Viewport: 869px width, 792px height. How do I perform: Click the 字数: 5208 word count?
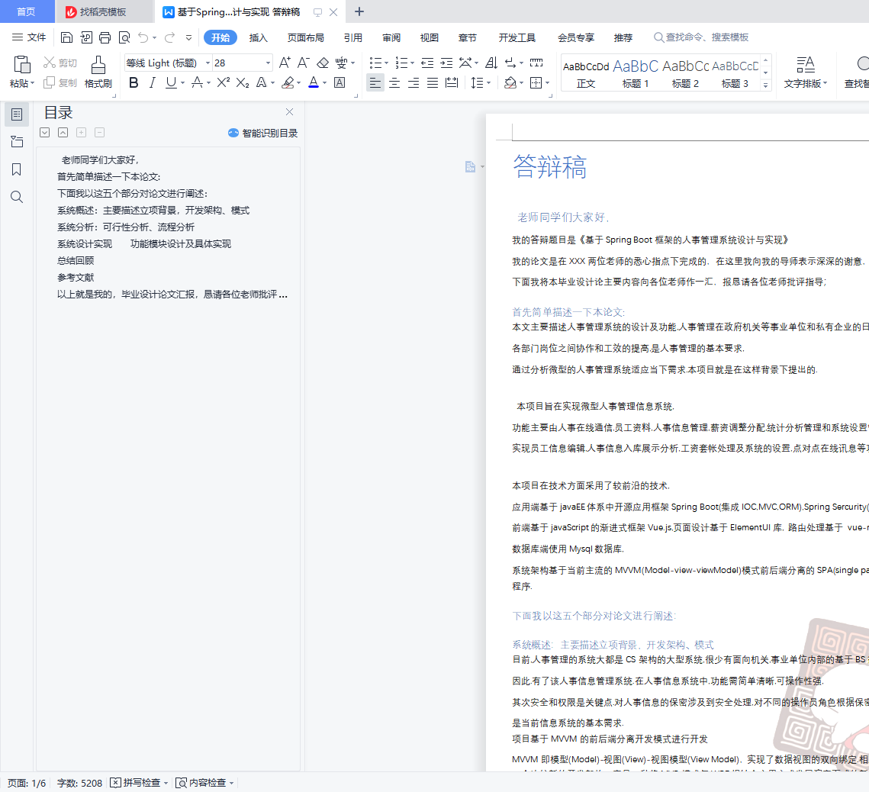(x=79, y=783)
